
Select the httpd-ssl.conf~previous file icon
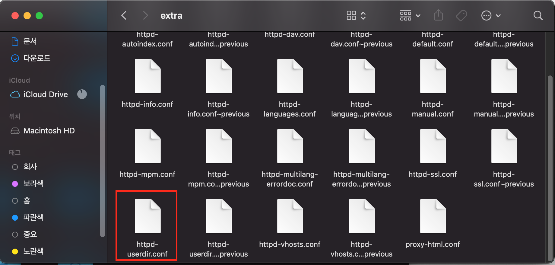[504, 146]
